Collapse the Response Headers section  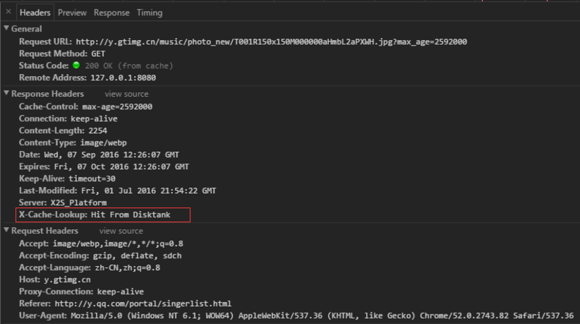(6, 93)
